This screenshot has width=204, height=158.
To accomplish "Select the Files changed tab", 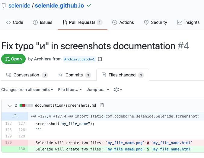I will click(x=123, y=75).
